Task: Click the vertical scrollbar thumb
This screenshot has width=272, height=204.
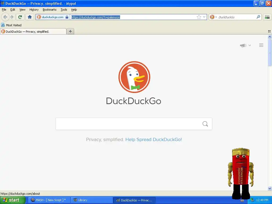Action: tap(270, 53)
